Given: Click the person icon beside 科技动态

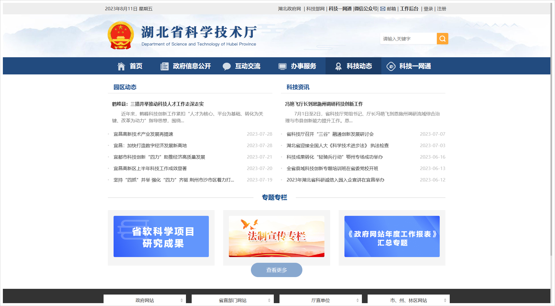Looking at the screenshot, I should [338, 66].
